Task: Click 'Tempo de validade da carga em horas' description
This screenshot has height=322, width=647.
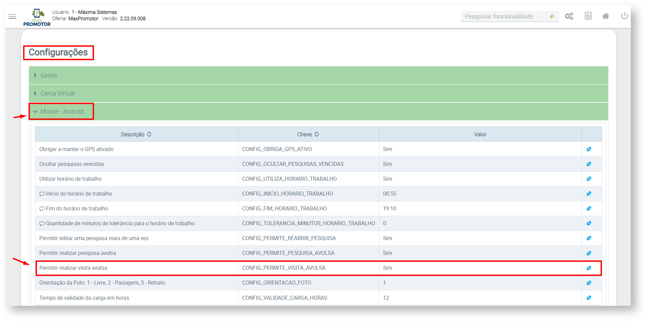Action: tap(84, 298)
